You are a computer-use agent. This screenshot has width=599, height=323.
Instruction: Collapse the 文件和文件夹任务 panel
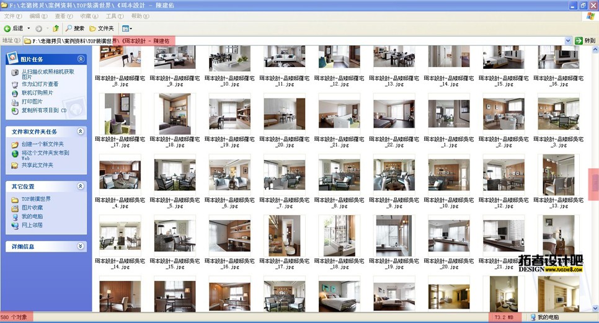click(81, 131)
